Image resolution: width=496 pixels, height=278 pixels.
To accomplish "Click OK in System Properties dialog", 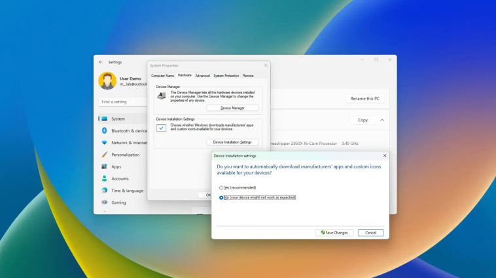I will (205, 195).
